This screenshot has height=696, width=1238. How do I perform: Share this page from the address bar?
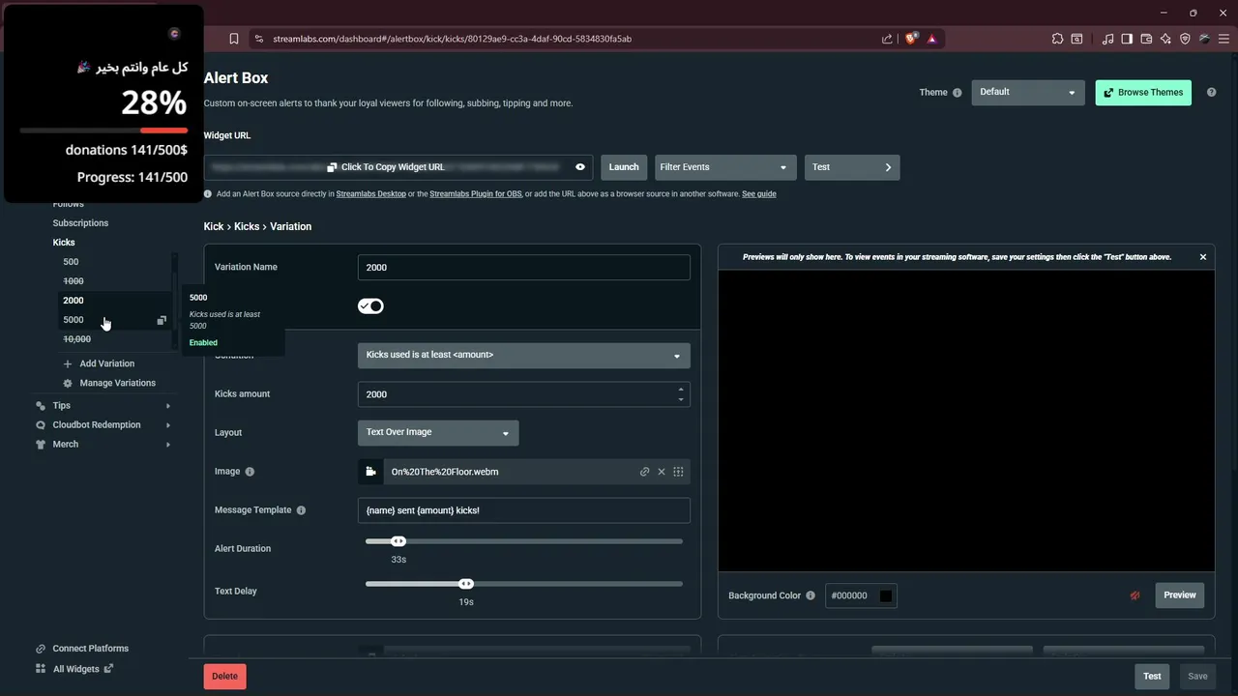click(887, 39)
